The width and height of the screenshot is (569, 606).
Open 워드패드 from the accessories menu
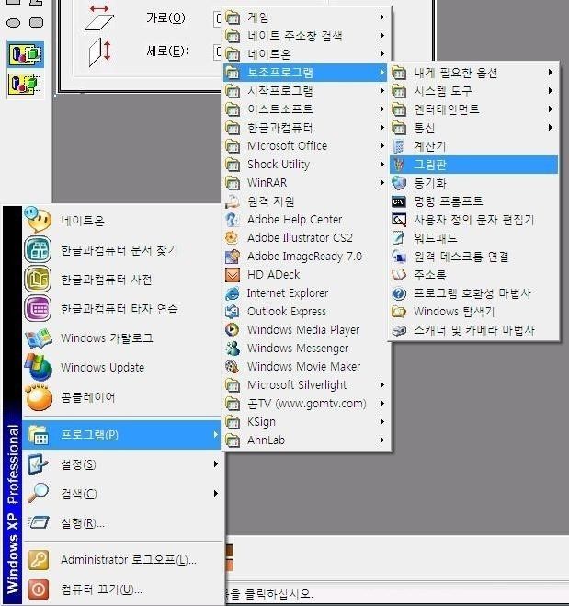(473, 238)
